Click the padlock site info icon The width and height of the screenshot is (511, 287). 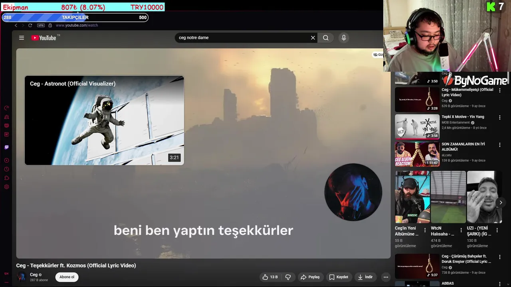tap(50, 26)
